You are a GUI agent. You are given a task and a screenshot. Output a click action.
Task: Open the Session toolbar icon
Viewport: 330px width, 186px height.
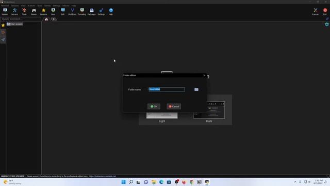pyautogui.click(x=5, y=11)
